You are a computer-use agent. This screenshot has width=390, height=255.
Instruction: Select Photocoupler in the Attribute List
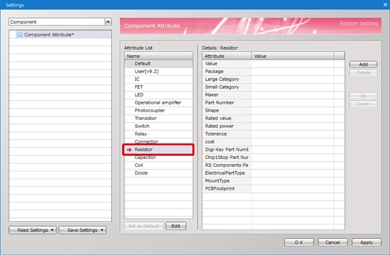tap(159, 110)
